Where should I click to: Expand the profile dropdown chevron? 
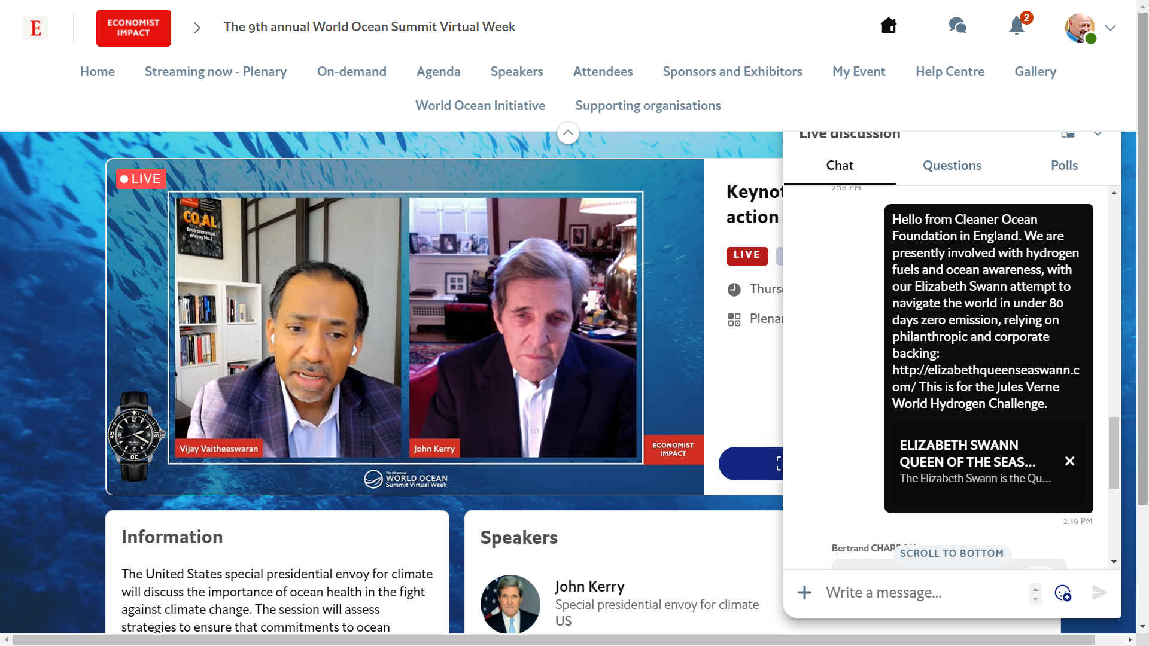[x=1110, y=28]
